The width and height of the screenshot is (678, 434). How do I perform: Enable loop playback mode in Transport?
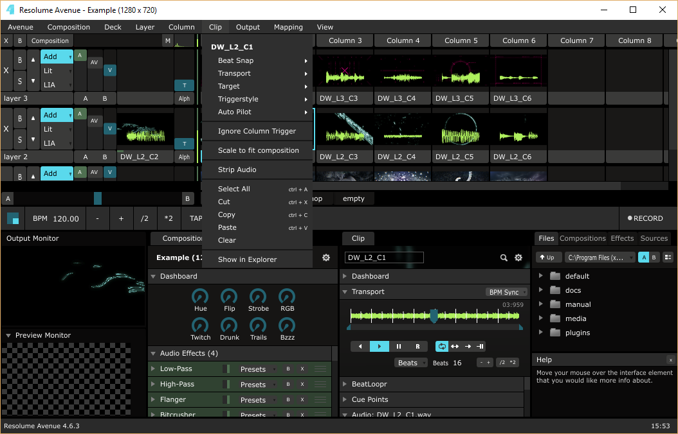[x=442, y=347]
